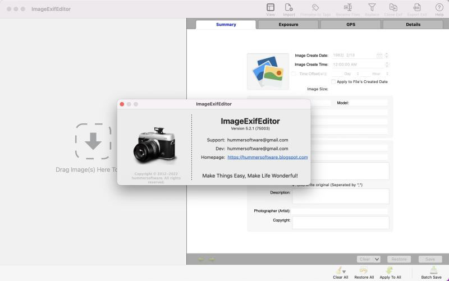The height and width of the screenshot is (281, 449).
Task: Click the photo stack thumbnail image
Action: pos(268,71)
